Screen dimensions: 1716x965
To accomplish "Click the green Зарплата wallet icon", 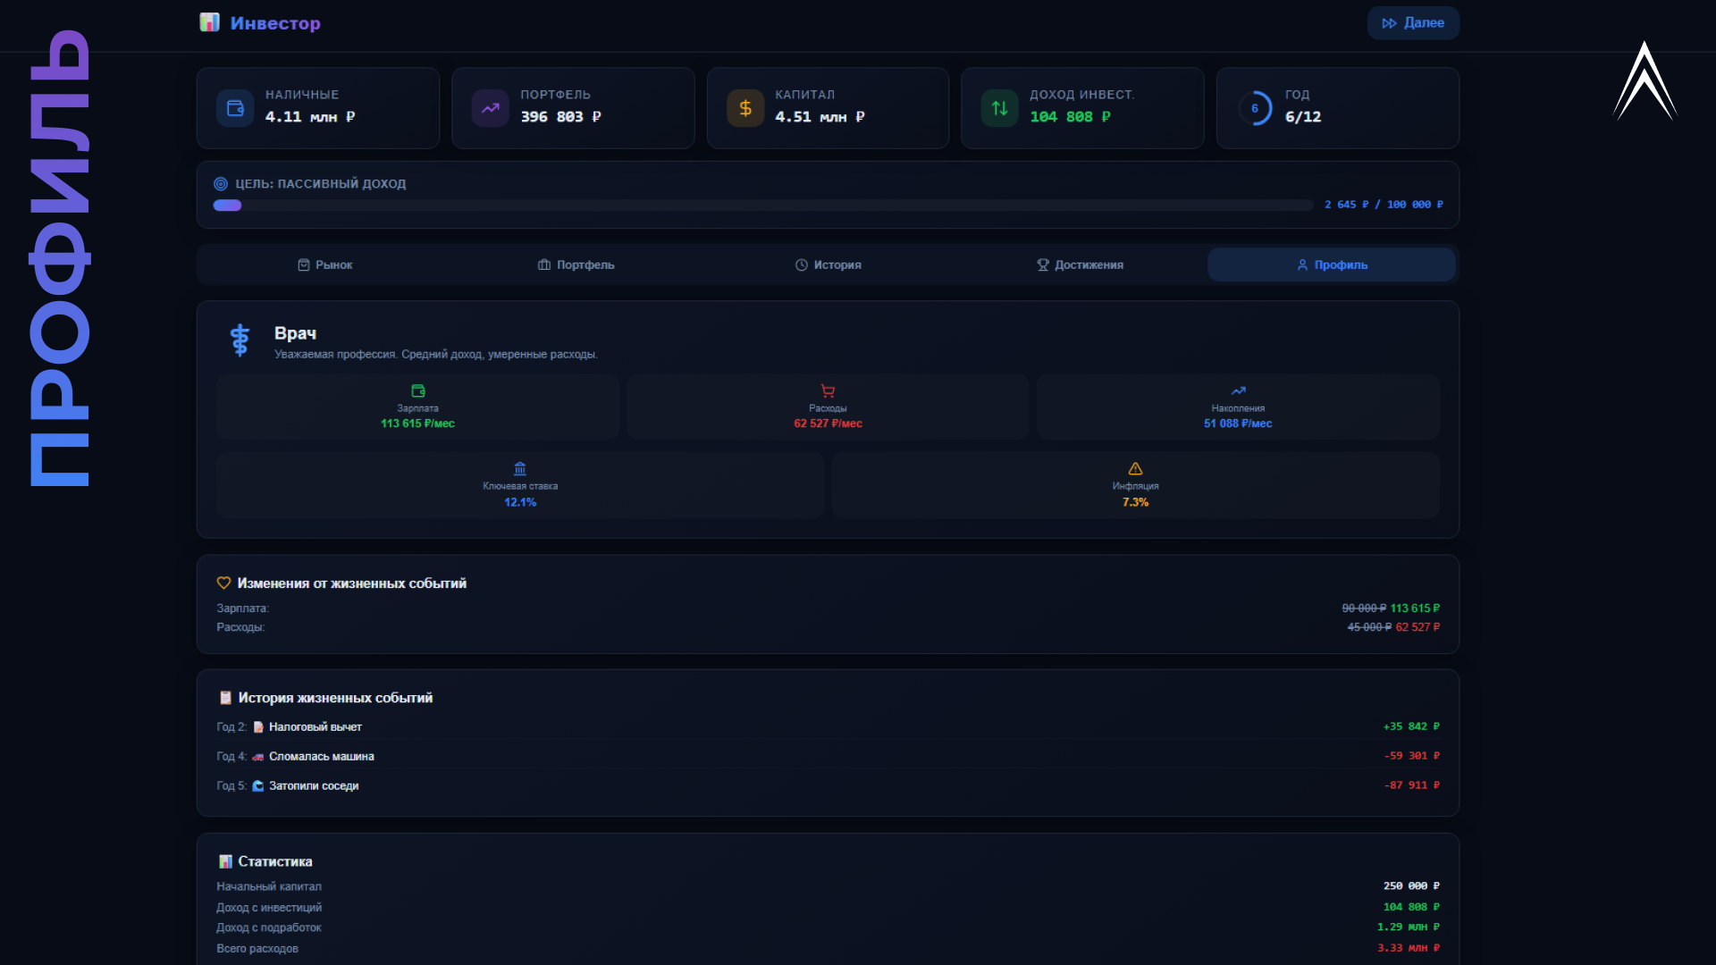I will pyautogui.click(x=417, y=391).
